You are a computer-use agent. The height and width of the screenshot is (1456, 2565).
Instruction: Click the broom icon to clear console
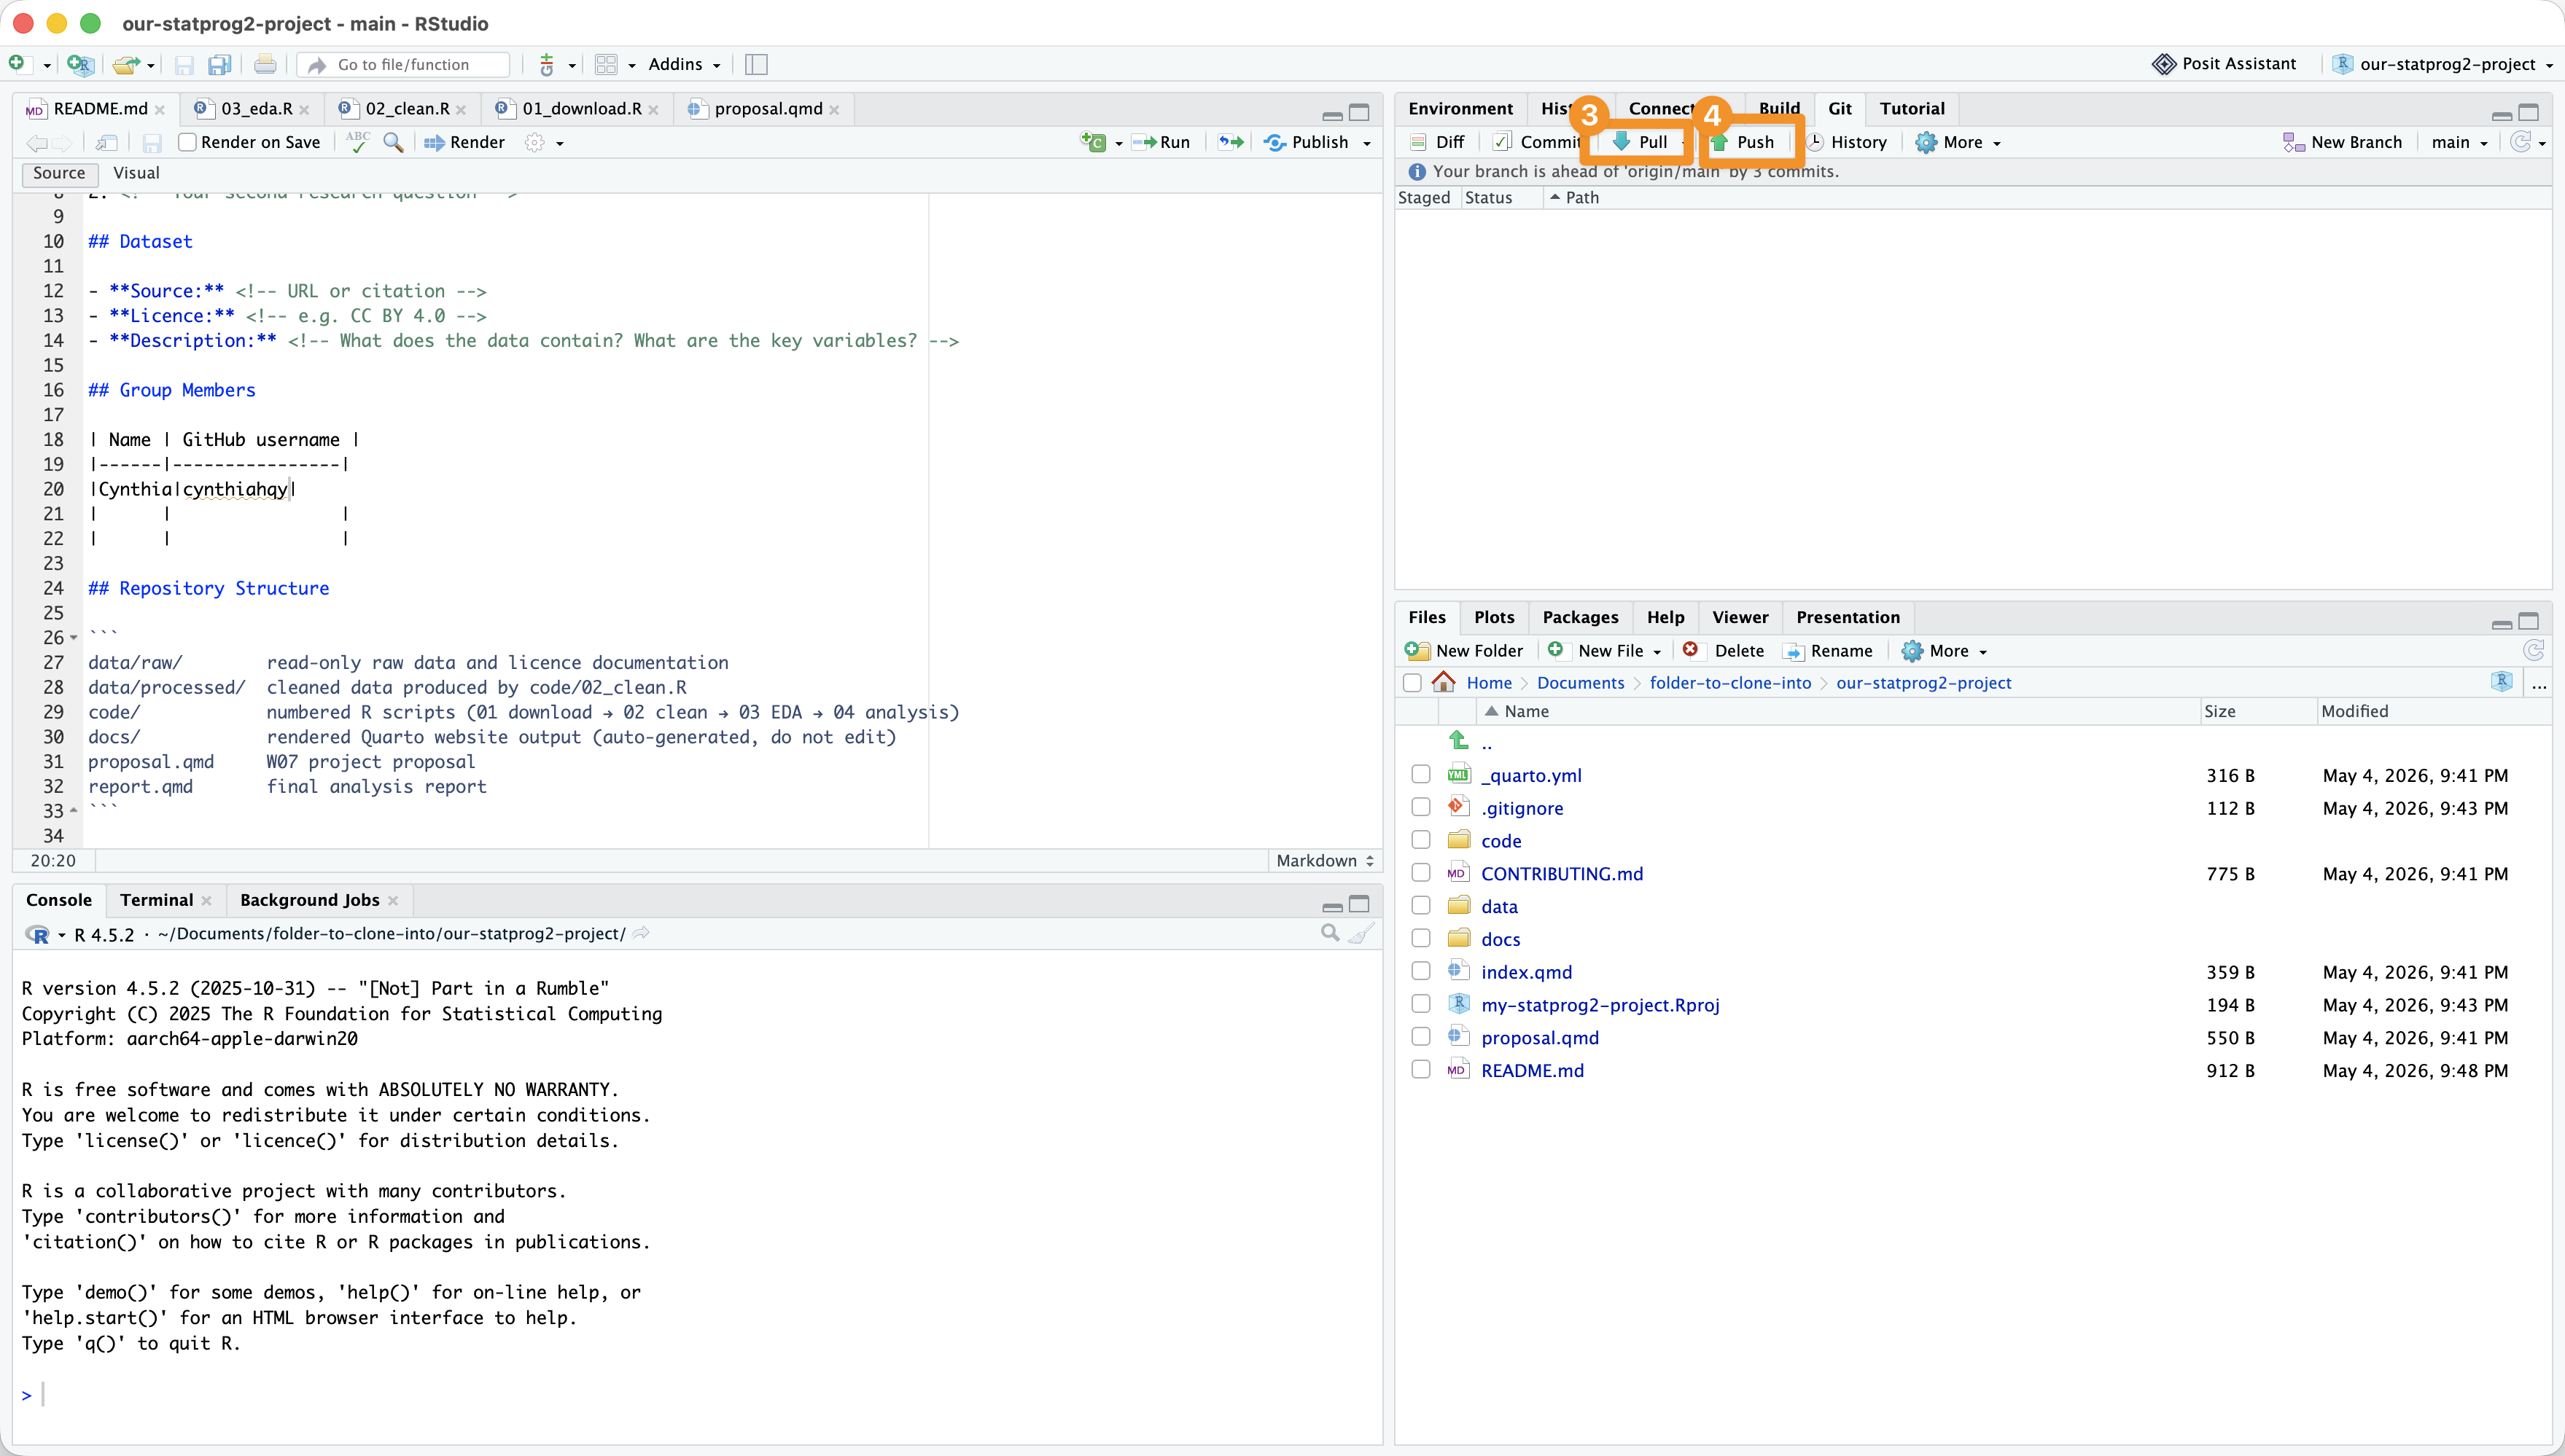(1361, 933)
